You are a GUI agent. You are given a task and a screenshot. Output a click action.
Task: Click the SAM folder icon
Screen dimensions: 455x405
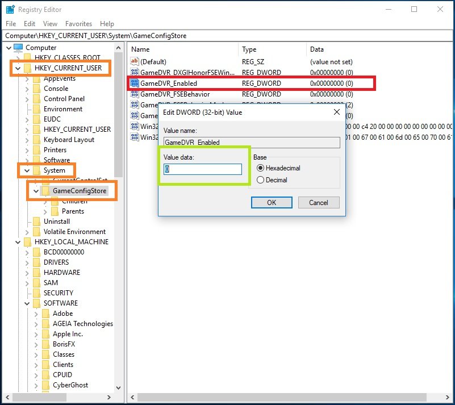[x=36, y=282]
